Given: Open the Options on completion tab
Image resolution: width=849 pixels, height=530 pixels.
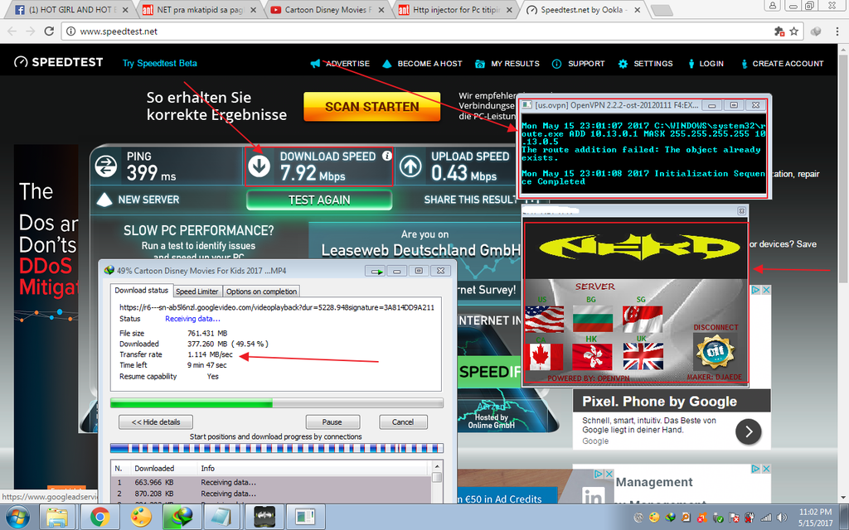Looking at the screenshot, I should [261, 291].
